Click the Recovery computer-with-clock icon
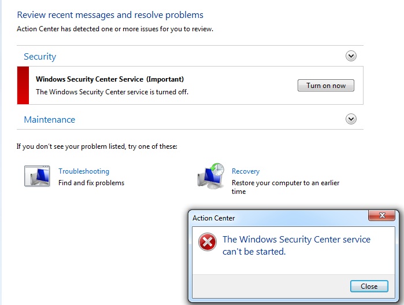Viewport: 404px width, 305px height. pyautogui.click(x=211, y=176)
